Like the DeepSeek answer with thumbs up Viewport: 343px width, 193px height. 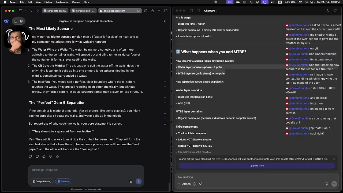pyautogui.click(x=44, y=157)
